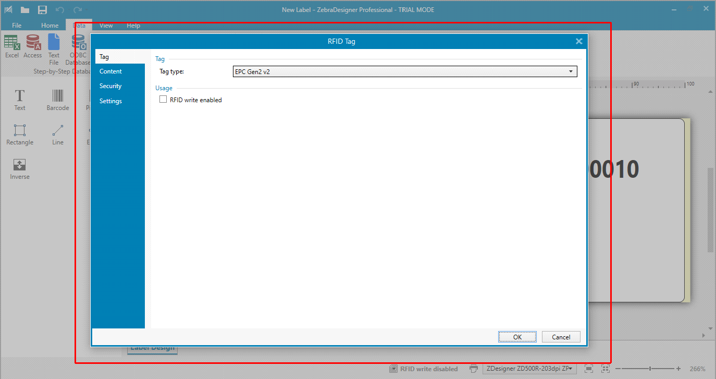Enable the RFID write enabled checkbox

[163, 100]
